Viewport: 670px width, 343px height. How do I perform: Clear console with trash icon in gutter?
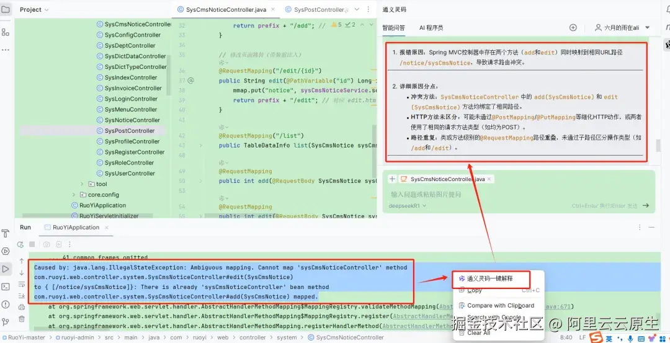pos(21,319)
